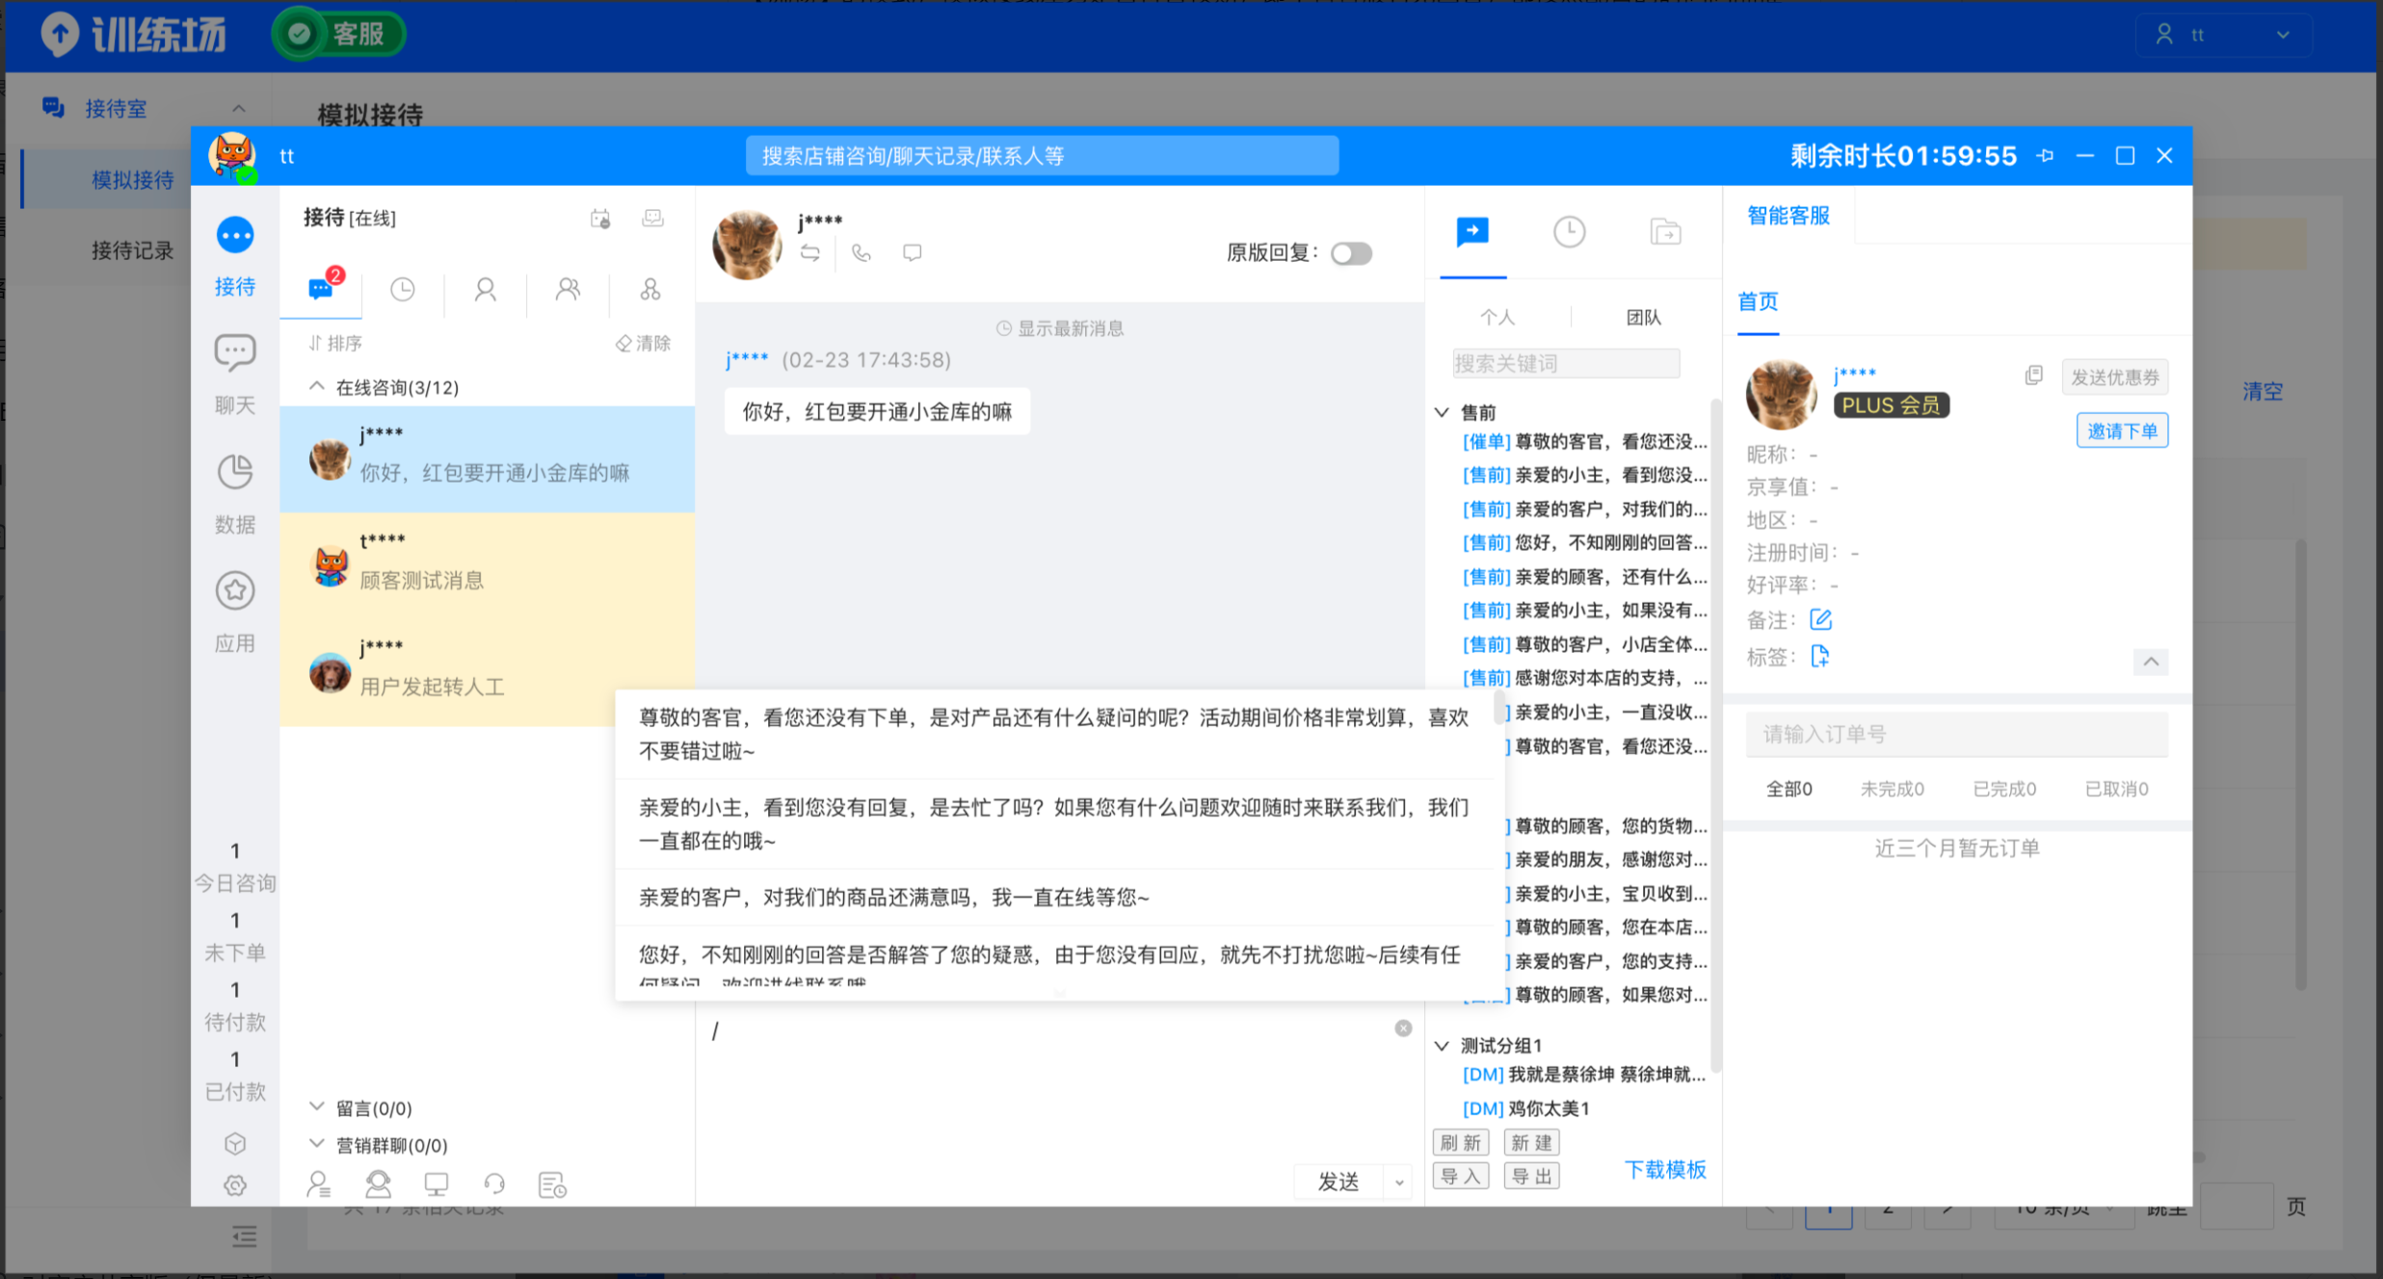Select the 未完成0 order filter
The height and width of the screenshot is (1279, 2383).
[1892, 789]
